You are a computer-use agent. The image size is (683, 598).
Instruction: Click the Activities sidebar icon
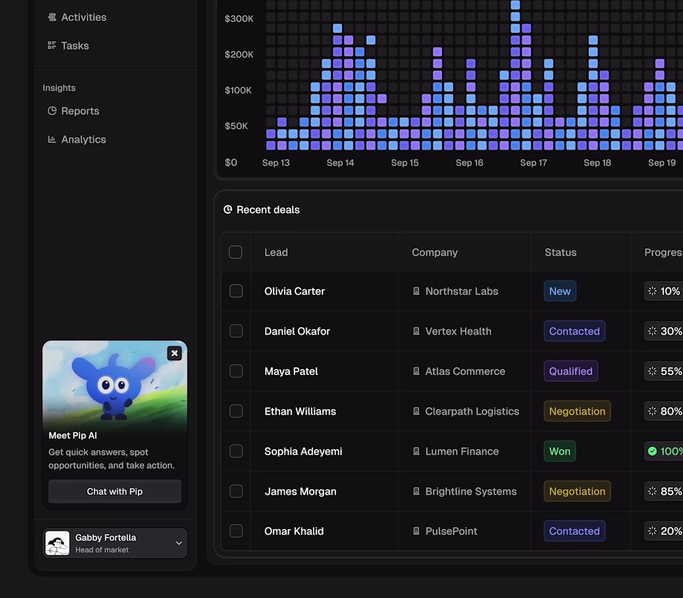[x=52, y=17]
